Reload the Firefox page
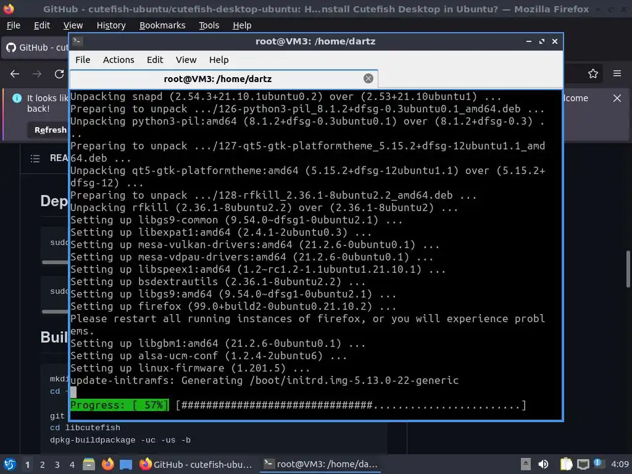This screenshot has height=474, width=632. click(59, 74)
